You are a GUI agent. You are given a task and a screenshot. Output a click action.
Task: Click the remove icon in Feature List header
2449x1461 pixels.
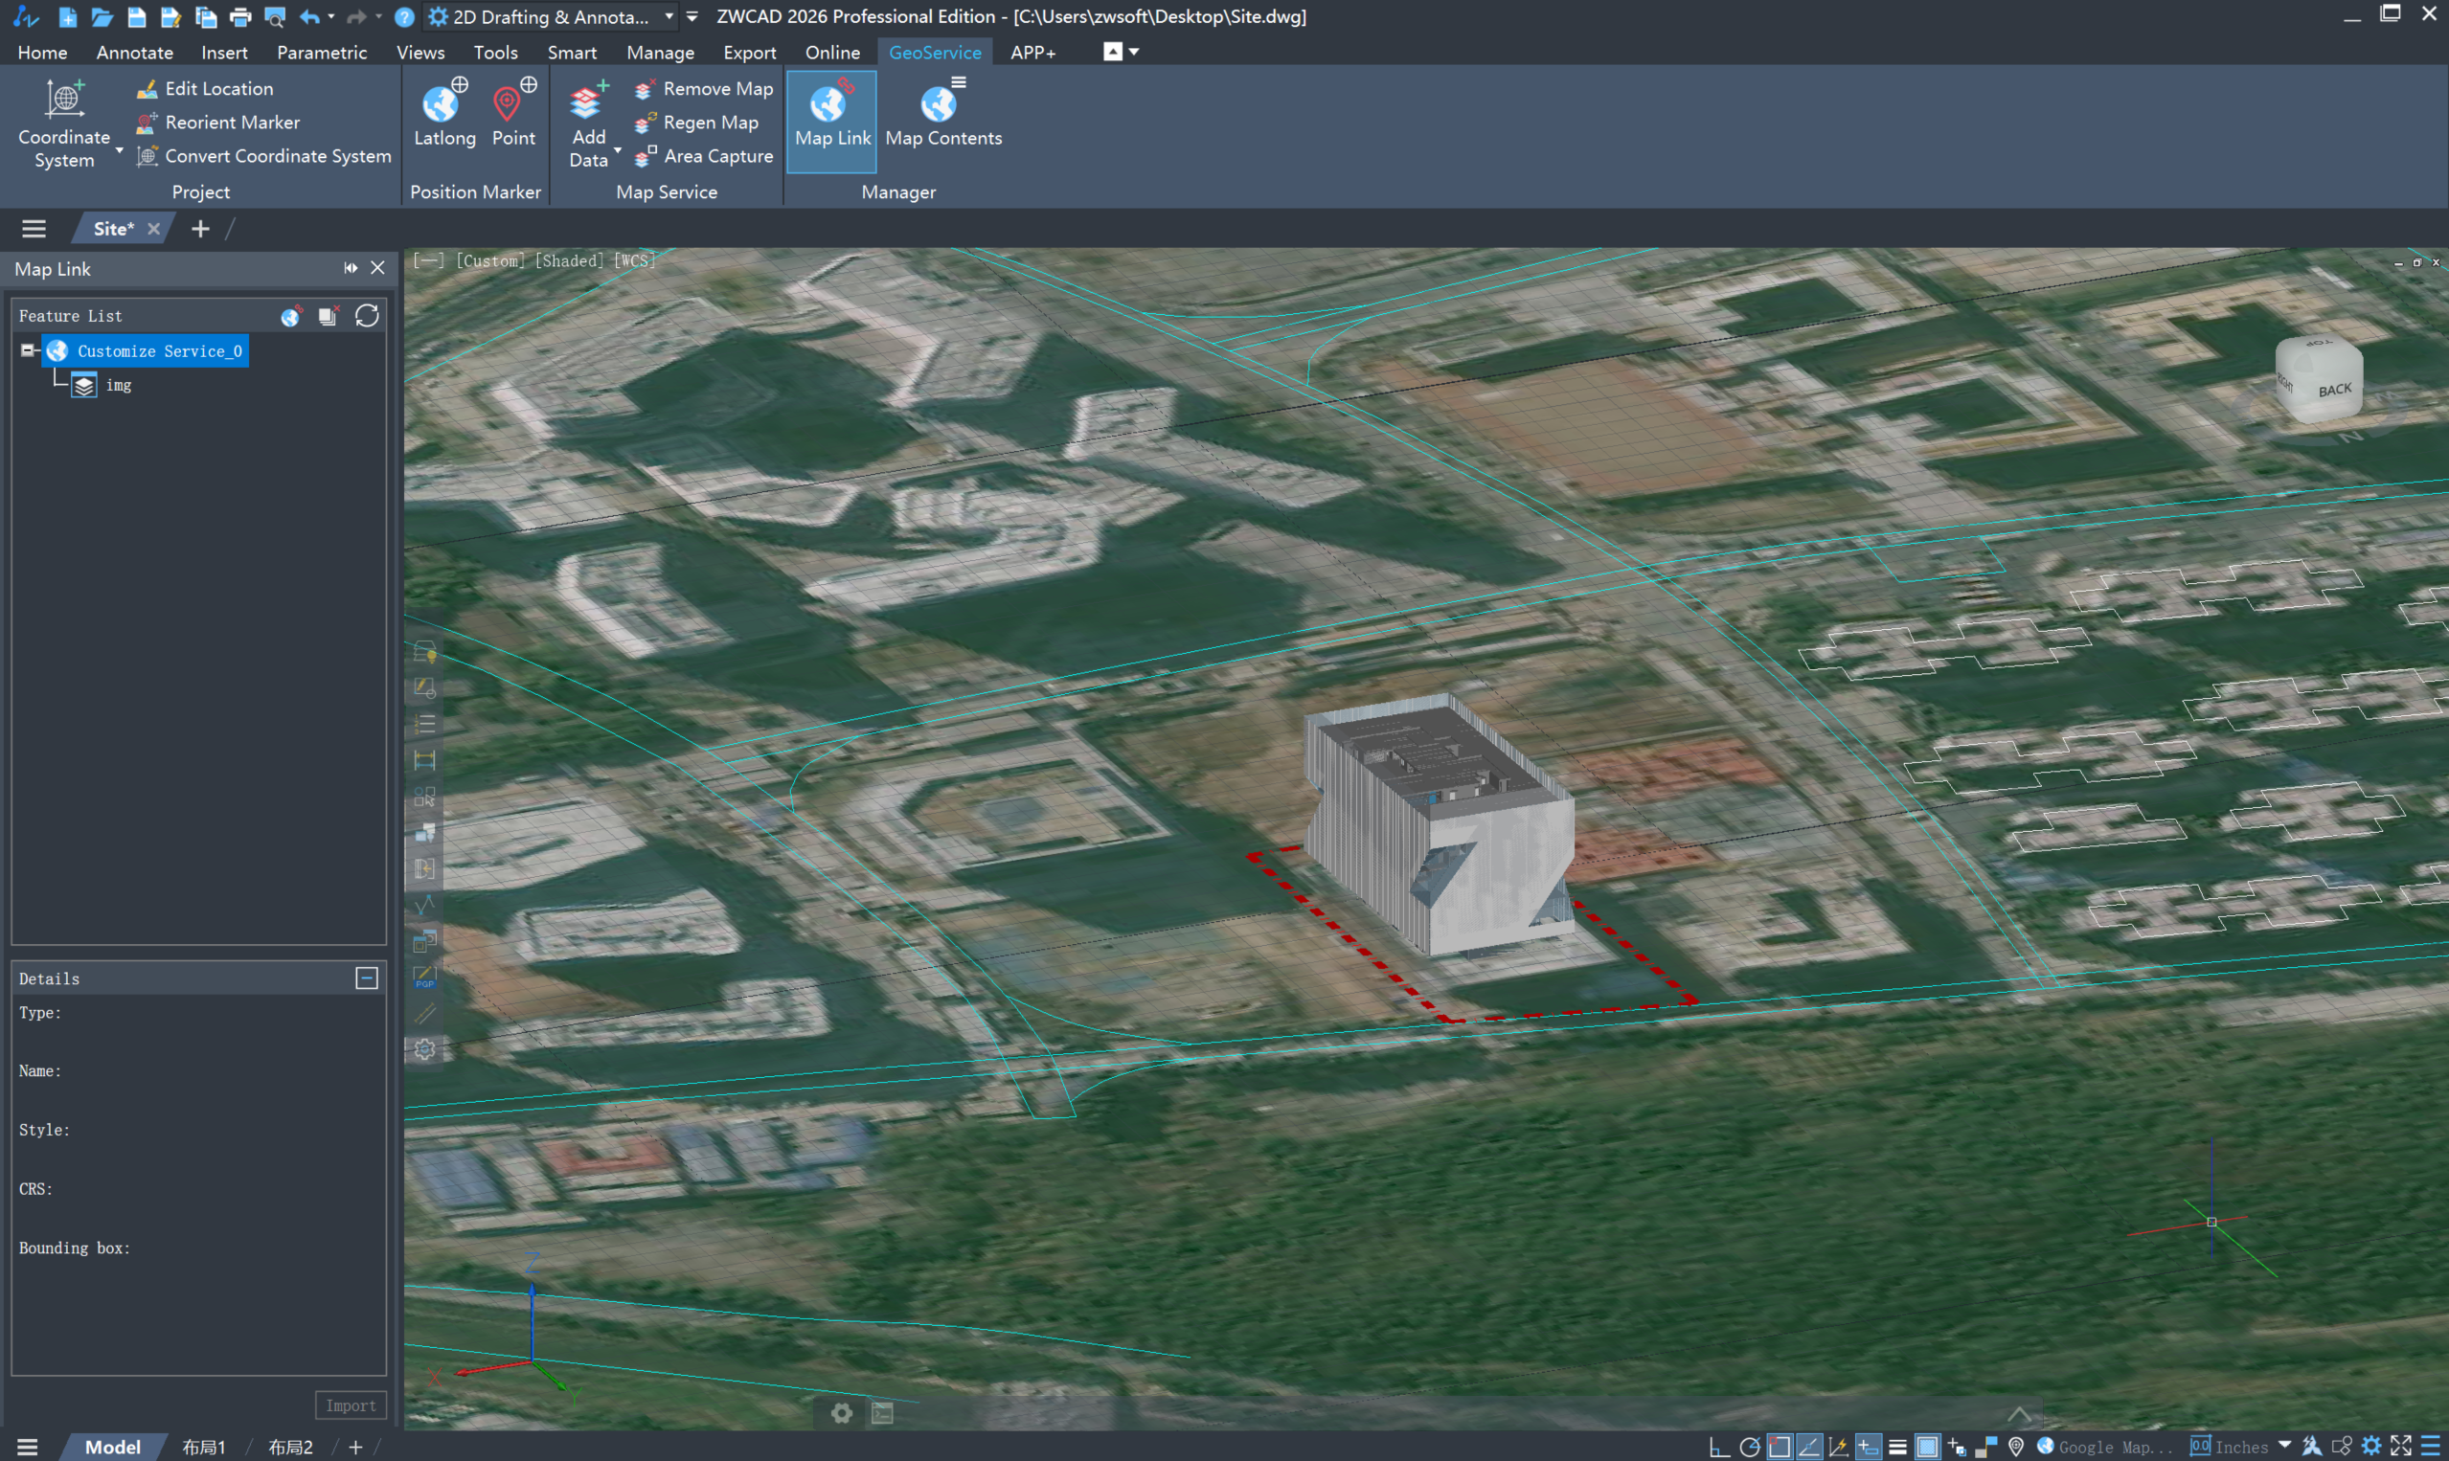329,315
